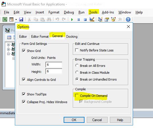Screen dimensions: 153x128
Task: Click the Project panel title icon
Action: (x=7, y=31)
